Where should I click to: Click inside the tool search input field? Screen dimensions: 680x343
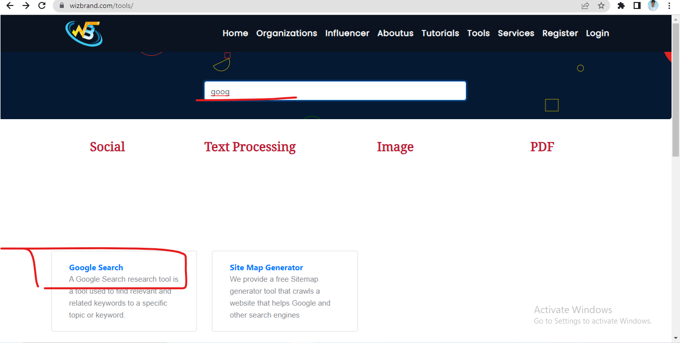click(335, 91)
